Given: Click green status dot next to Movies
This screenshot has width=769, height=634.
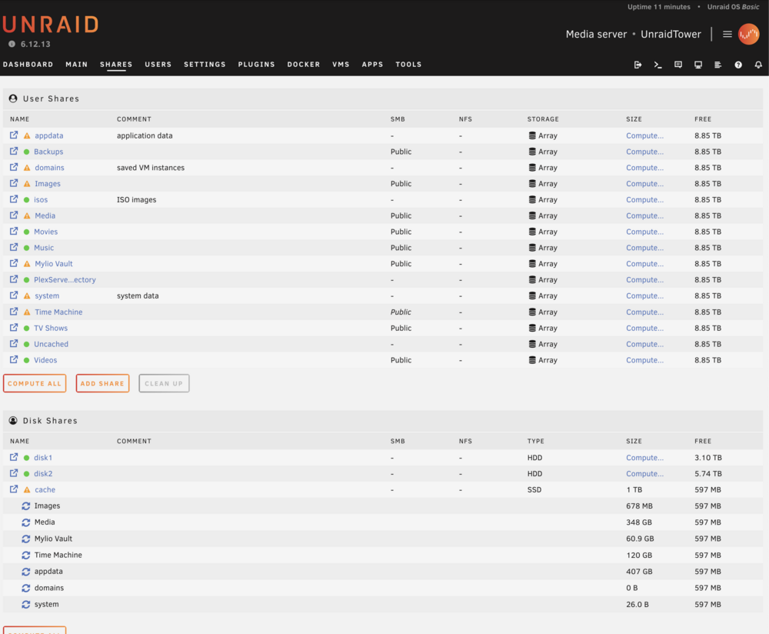Looking at the screenshot, I should [x=26, y=232].
